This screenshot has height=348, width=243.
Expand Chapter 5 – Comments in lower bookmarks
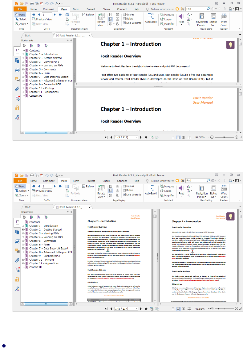pos(23,241)
